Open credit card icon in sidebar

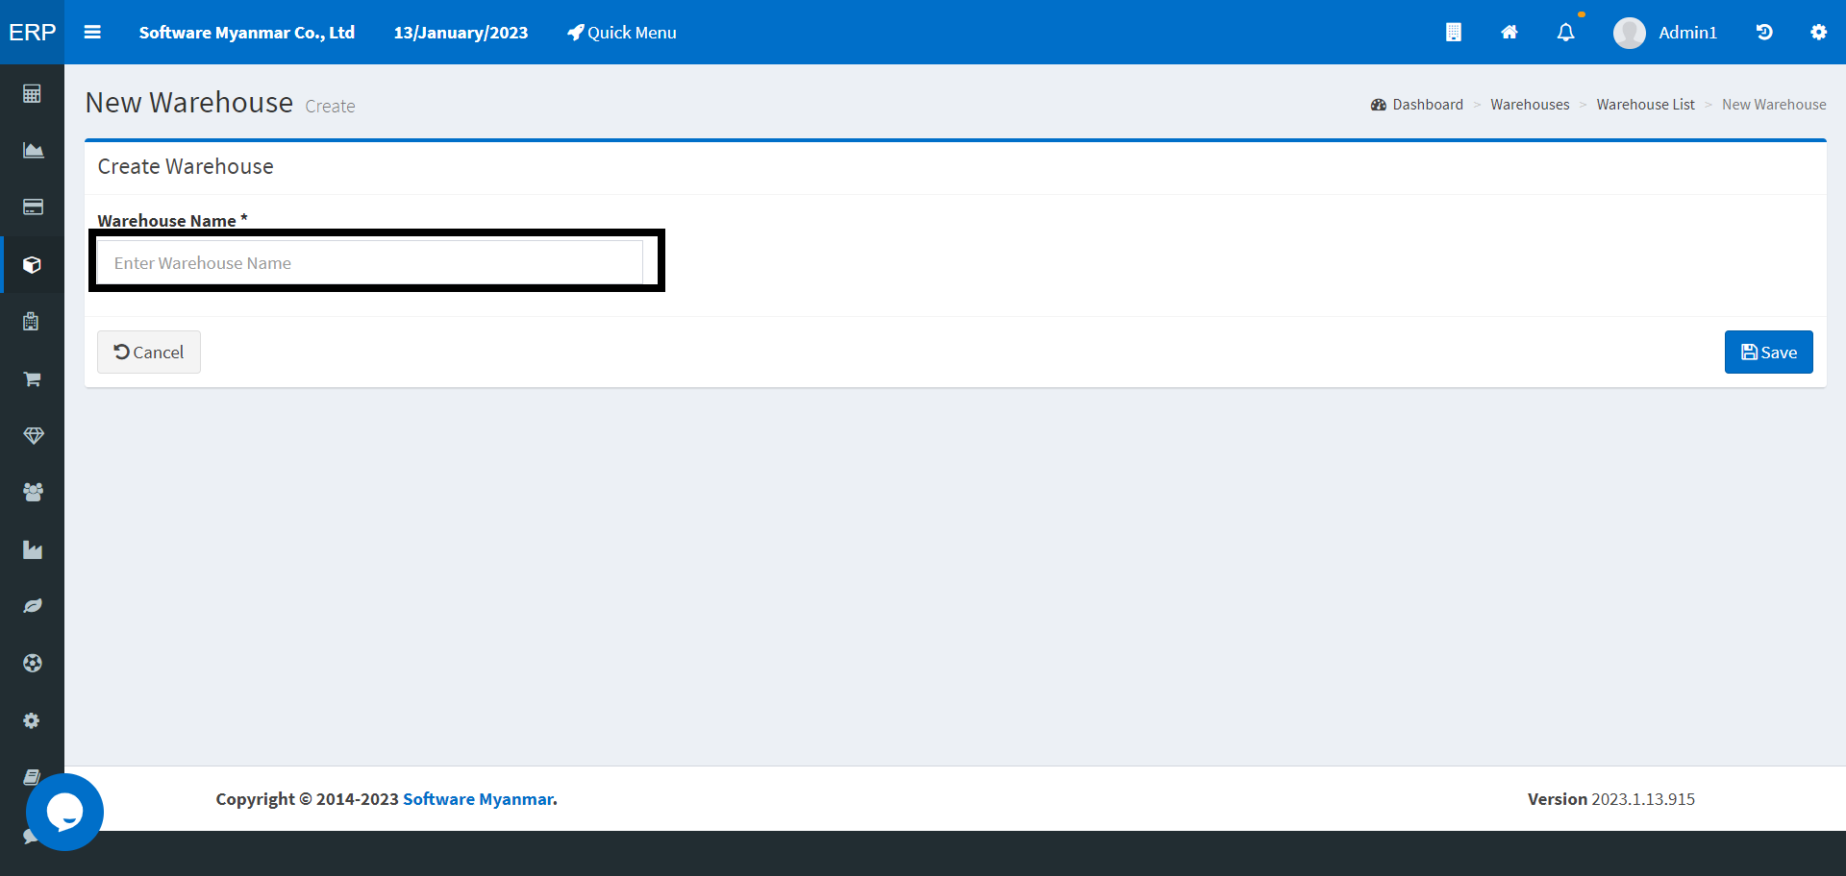33,207
